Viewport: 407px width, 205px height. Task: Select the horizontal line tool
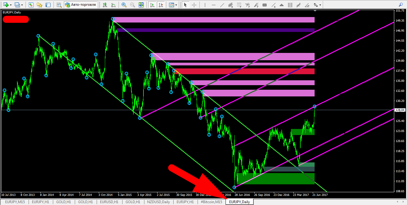pos(214,5)
